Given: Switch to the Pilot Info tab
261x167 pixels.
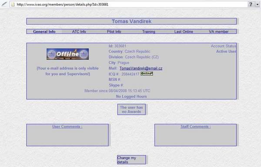Looking at the screenshot, I should coord(114,31).
